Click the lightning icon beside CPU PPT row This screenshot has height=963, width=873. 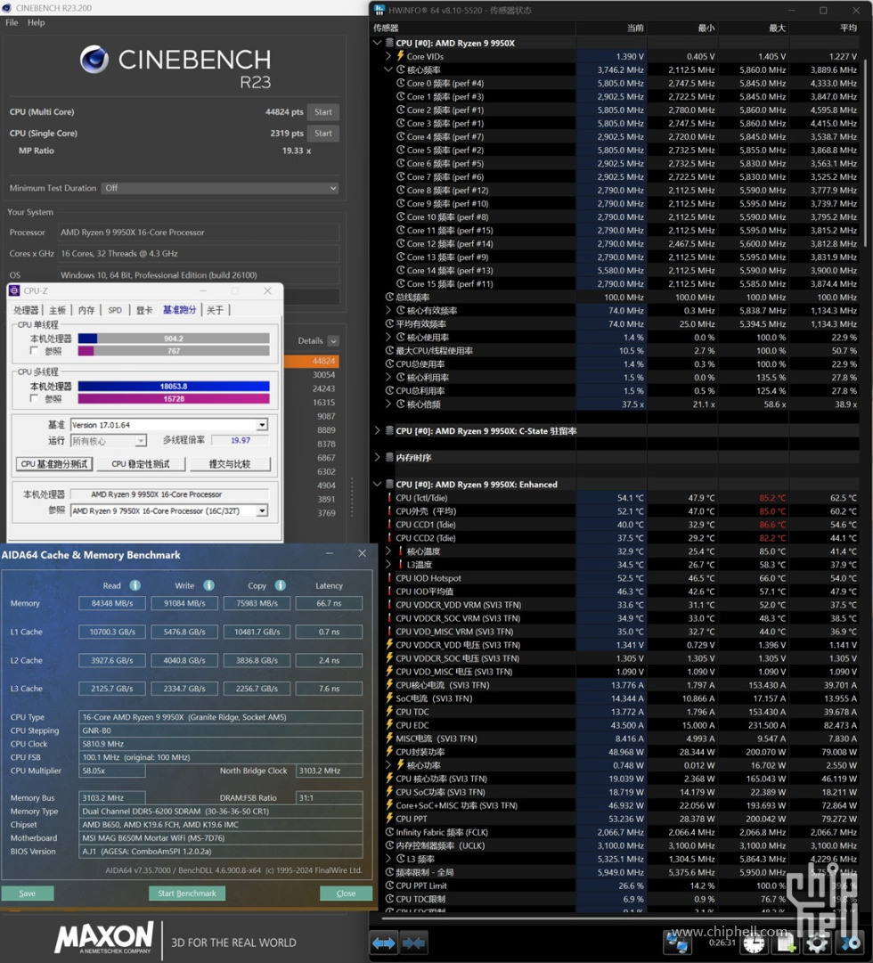pos(389,818)
